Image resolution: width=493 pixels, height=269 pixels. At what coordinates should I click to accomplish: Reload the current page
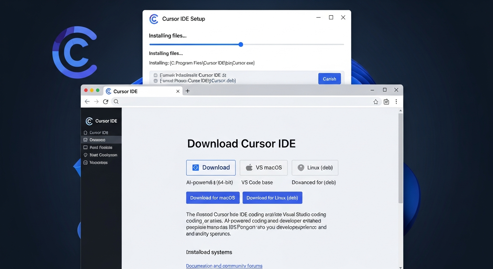pyautogui.click(x=106, y=101)
